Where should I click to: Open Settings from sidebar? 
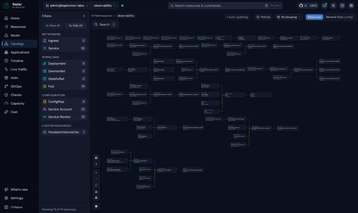coord(20,198)
